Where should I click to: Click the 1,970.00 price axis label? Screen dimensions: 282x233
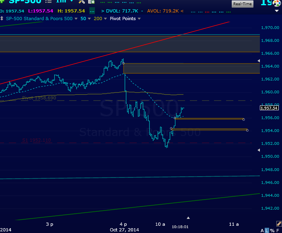point(270,27)
